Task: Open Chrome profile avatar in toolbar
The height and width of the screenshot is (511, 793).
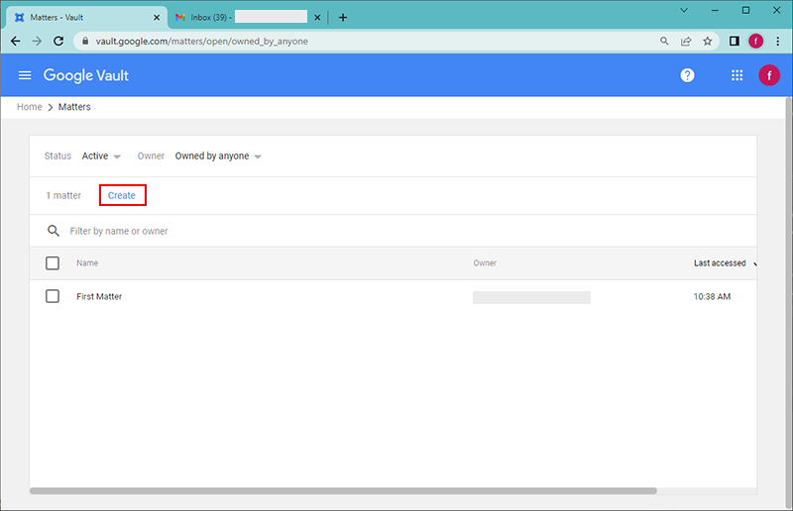Action: (755, 41)
